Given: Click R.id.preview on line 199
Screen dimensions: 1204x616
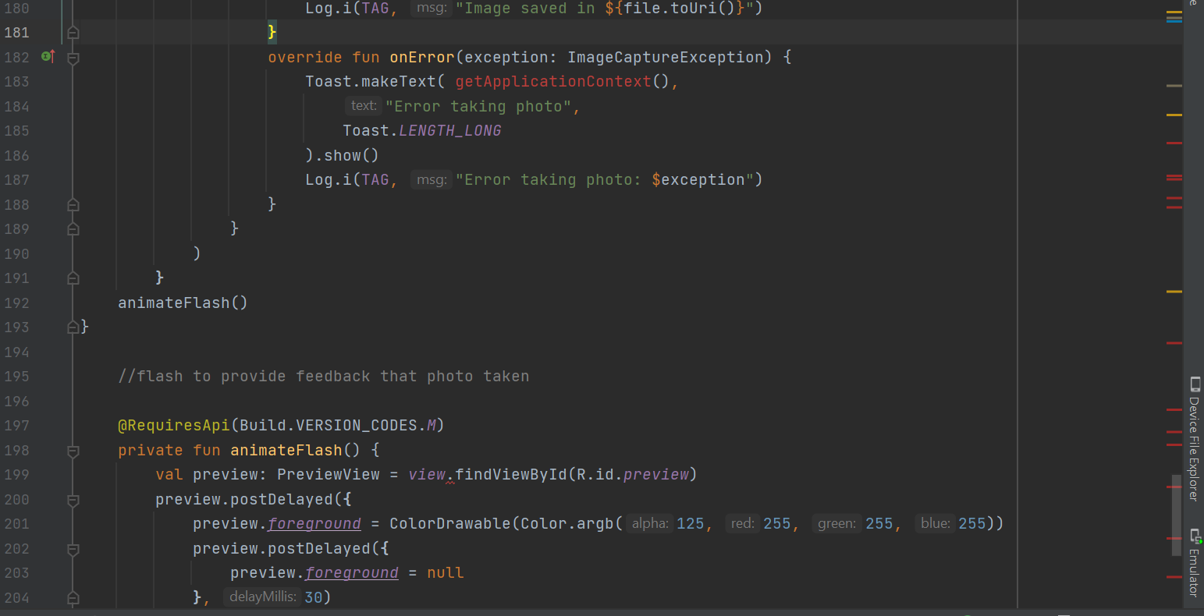Looking at the screenshot, I should [633, 474].
